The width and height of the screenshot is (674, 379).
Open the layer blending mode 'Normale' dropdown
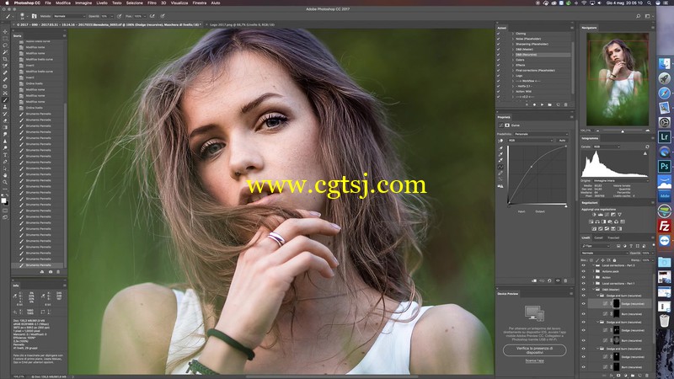point(604,254)
